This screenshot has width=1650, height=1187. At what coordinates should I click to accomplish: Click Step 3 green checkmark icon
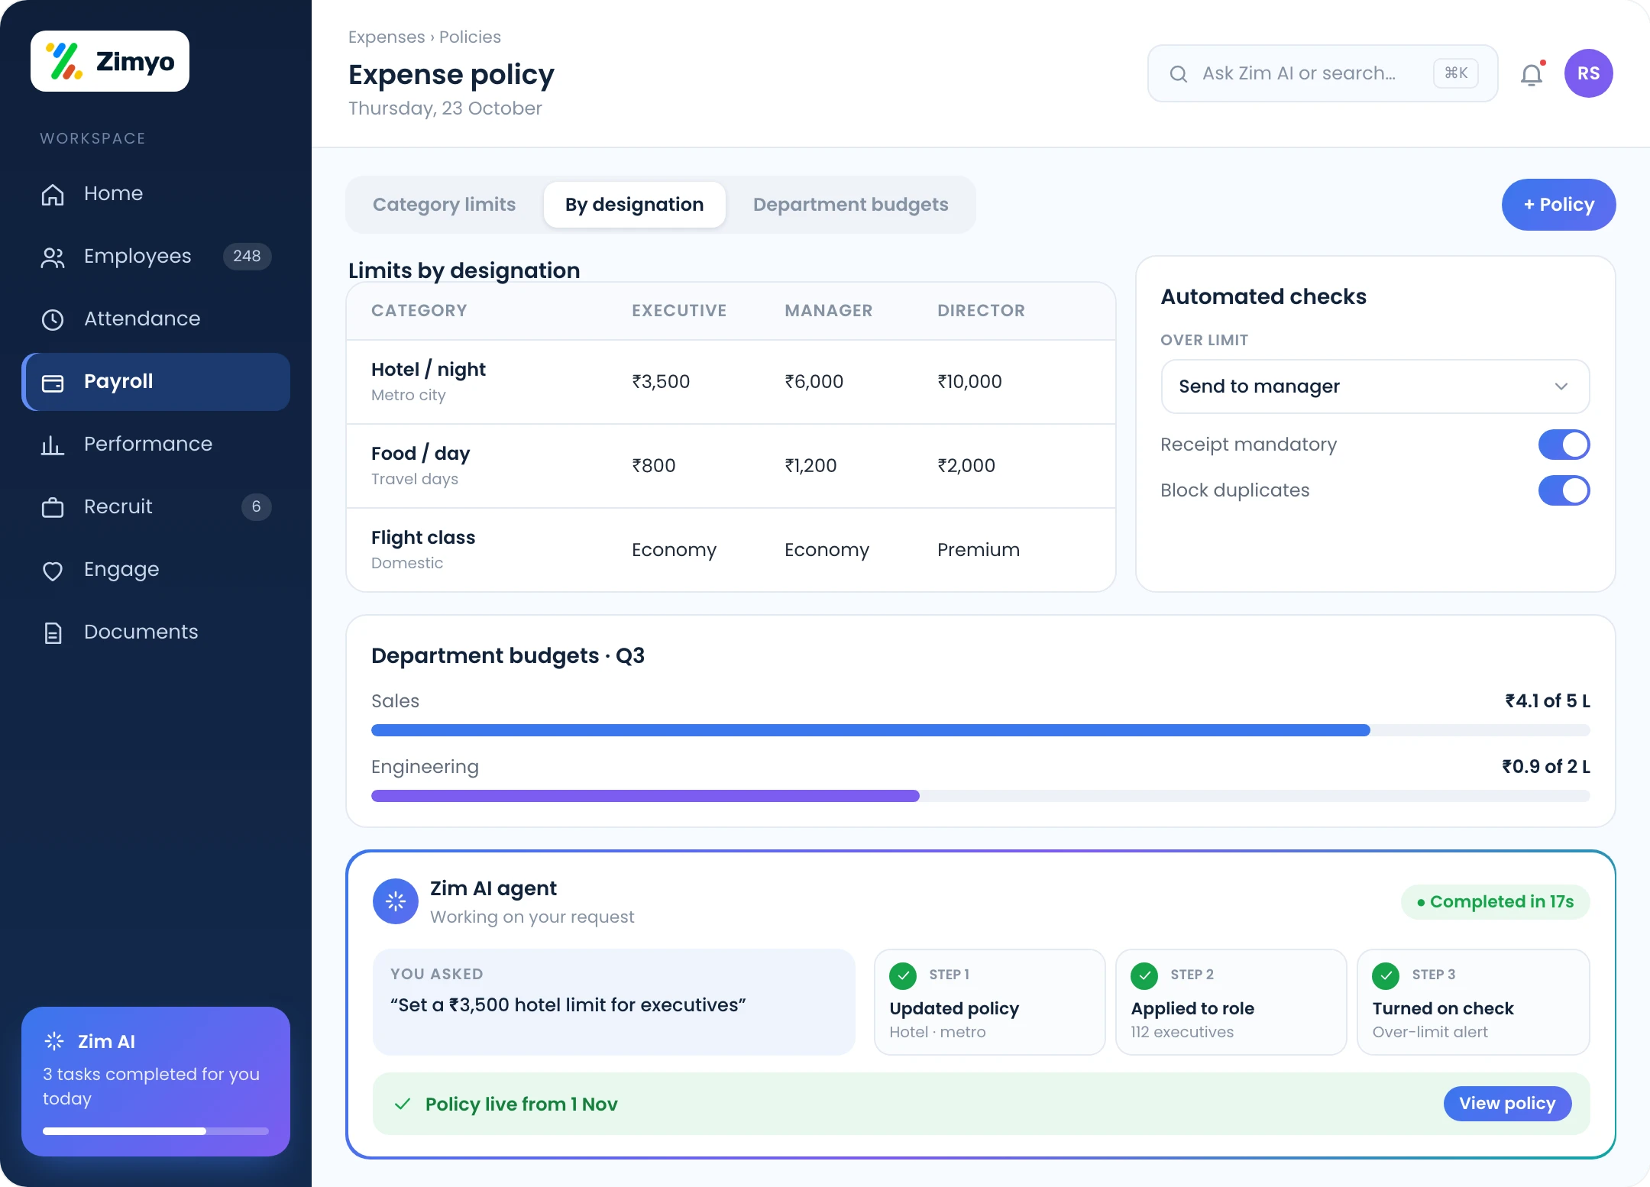pyautogui.click(x=1386, y=975)
